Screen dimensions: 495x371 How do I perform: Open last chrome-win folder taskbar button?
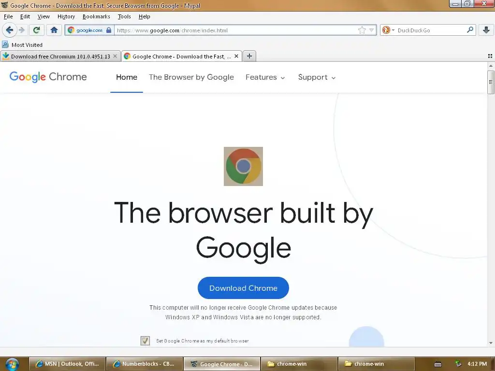pos(376,364)
